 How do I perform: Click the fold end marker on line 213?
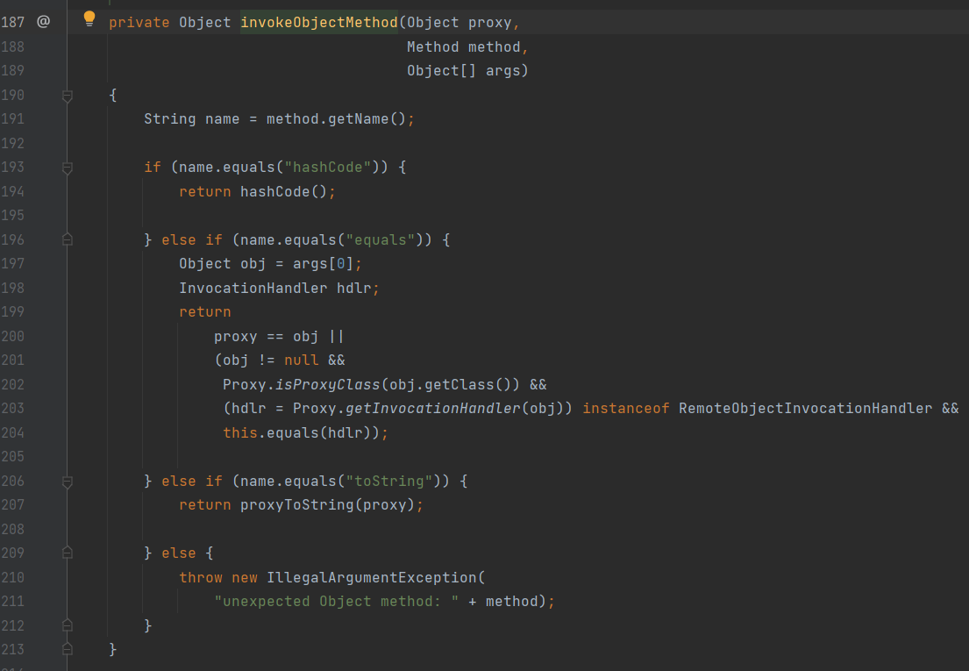pyautogui.click(x=68, y=650)
